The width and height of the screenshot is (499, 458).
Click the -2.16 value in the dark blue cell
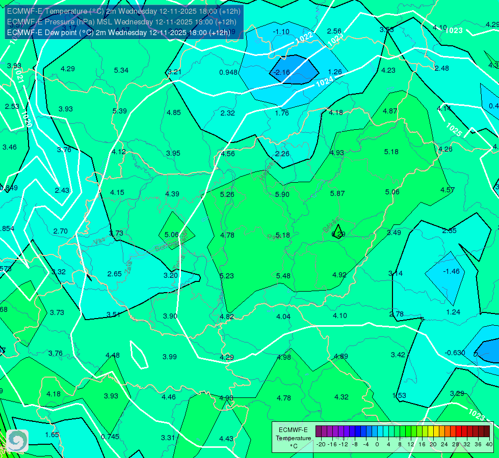click(282, 72)
